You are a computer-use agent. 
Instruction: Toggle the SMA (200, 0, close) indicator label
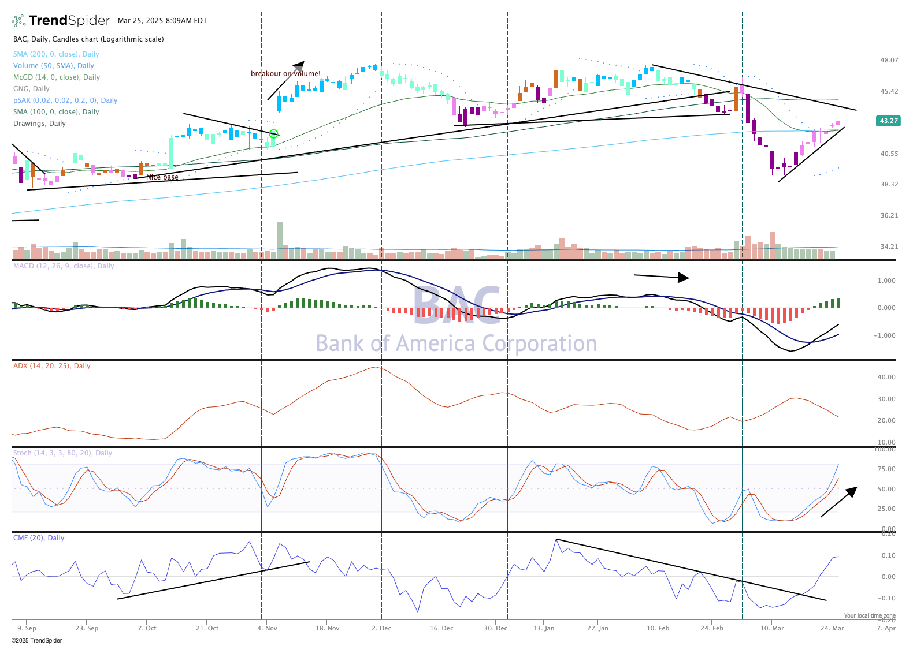(x=56, y=54)
